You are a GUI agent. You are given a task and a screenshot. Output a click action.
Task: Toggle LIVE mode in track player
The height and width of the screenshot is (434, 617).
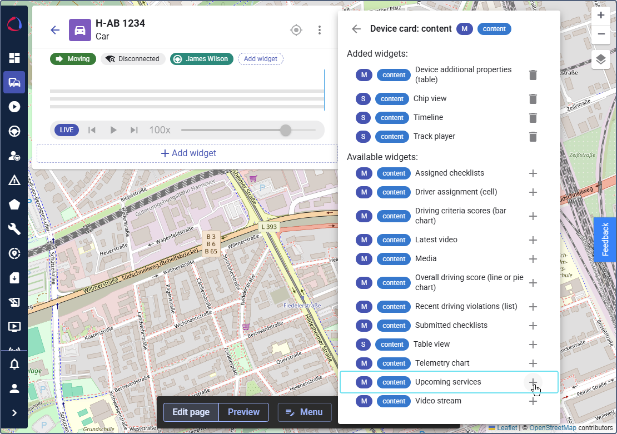[x=66, y=130]
